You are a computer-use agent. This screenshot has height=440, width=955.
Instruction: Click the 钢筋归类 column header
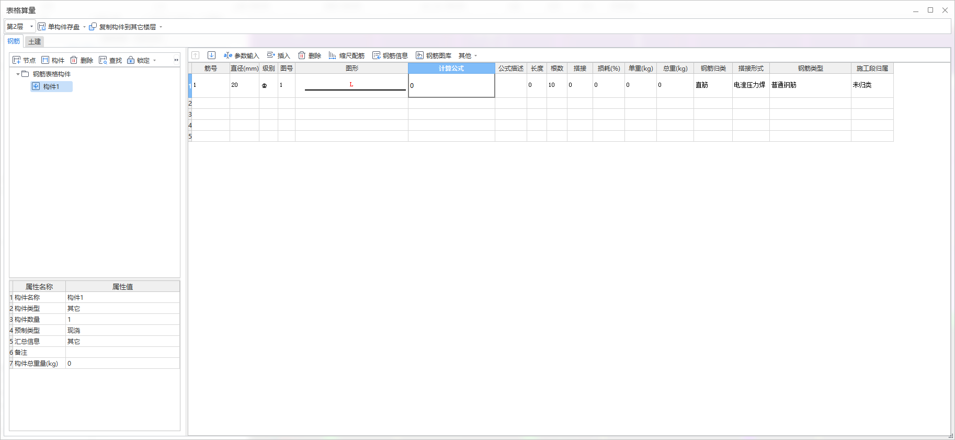713,69
